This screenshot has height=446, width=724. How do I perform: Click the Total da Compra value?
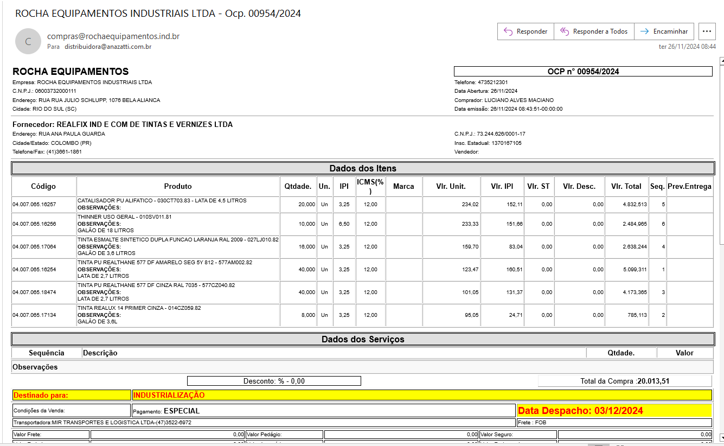[x=653, y=381]
